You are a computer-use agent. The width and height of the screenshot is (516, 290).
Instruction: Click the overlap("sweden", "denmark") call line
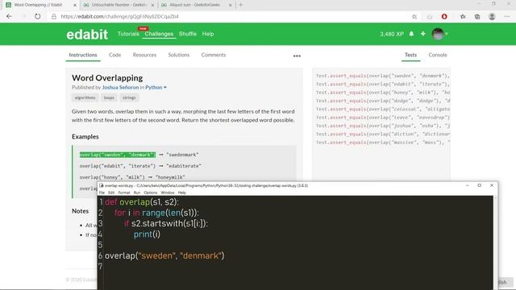[x=164, y=255]
